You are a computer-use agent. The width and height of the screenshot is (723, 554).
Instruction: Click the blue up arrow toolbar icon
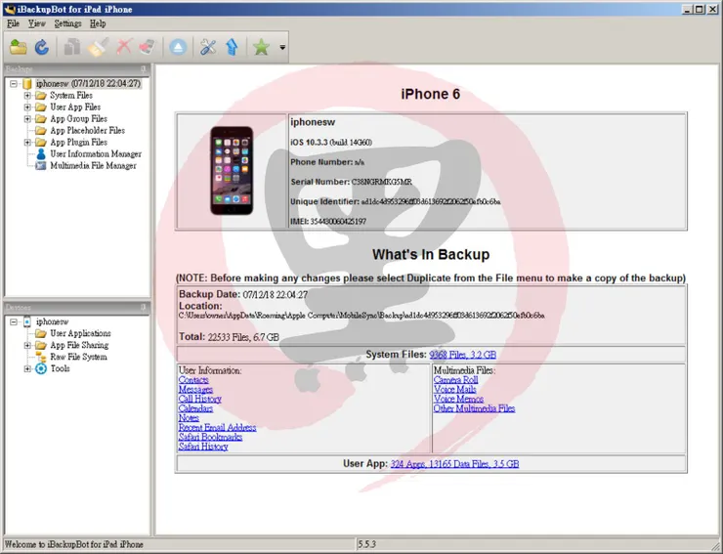click(x=232, y=47)
